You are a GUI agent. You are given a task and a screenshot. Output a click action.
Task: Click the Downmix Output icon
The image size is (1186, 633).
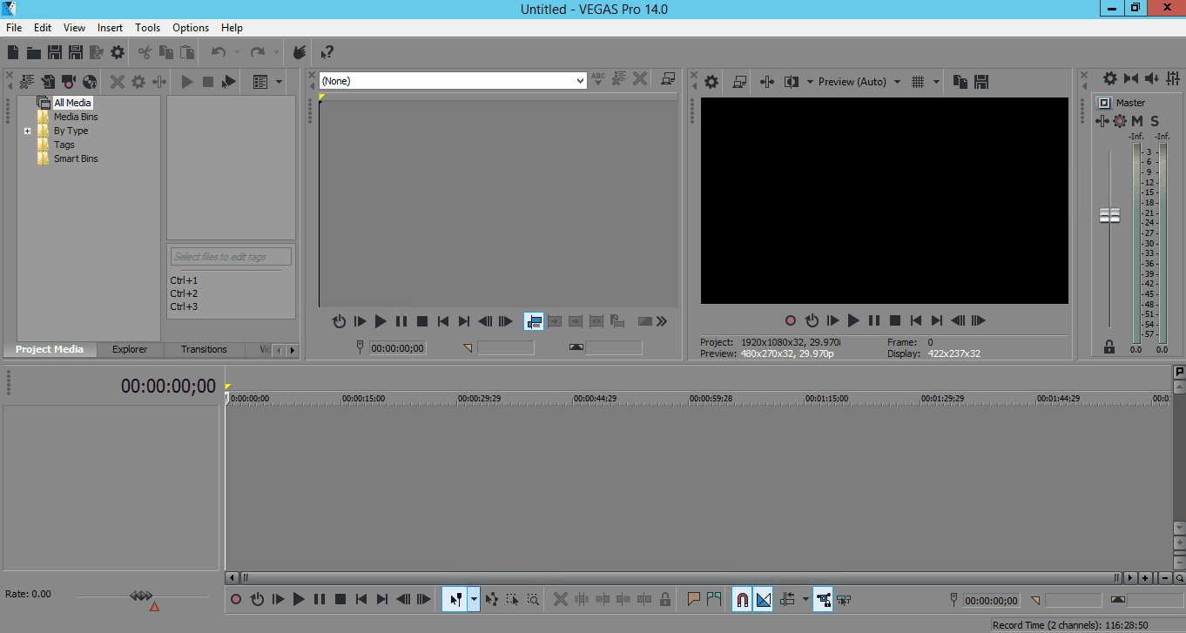[1131, 78]
